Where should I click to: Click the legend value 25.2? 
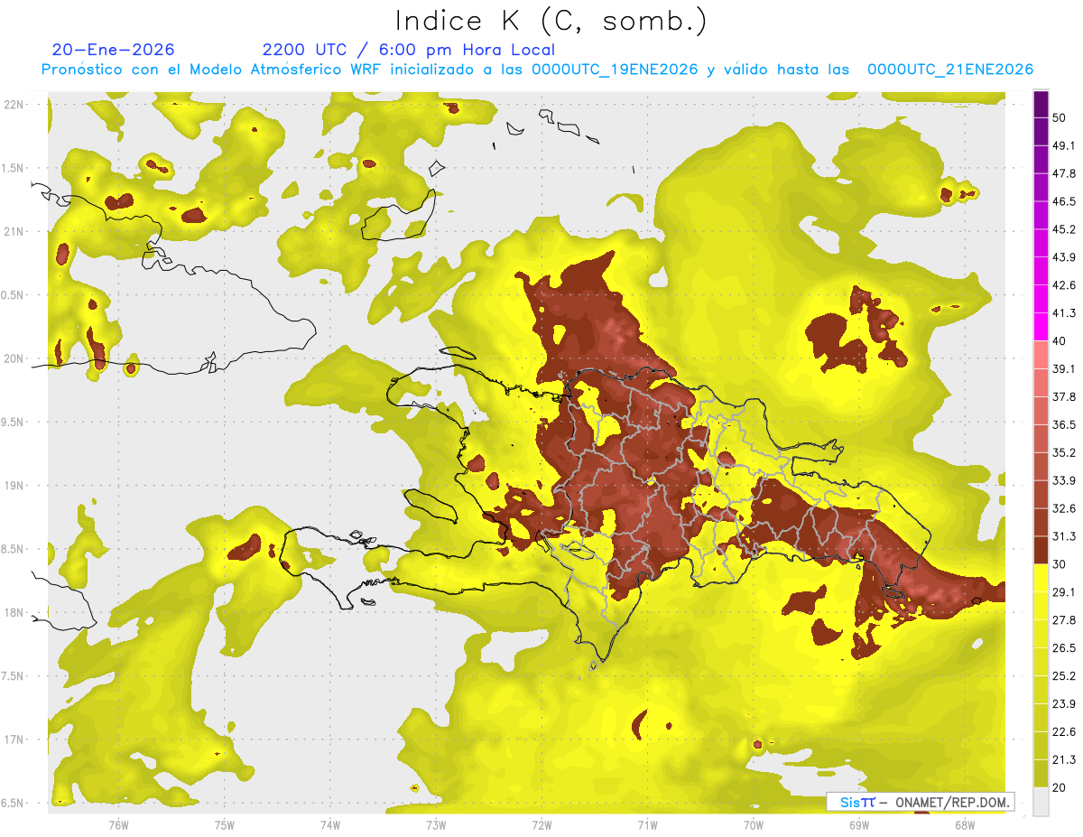pyautogui.click(x=1064, y=676)
